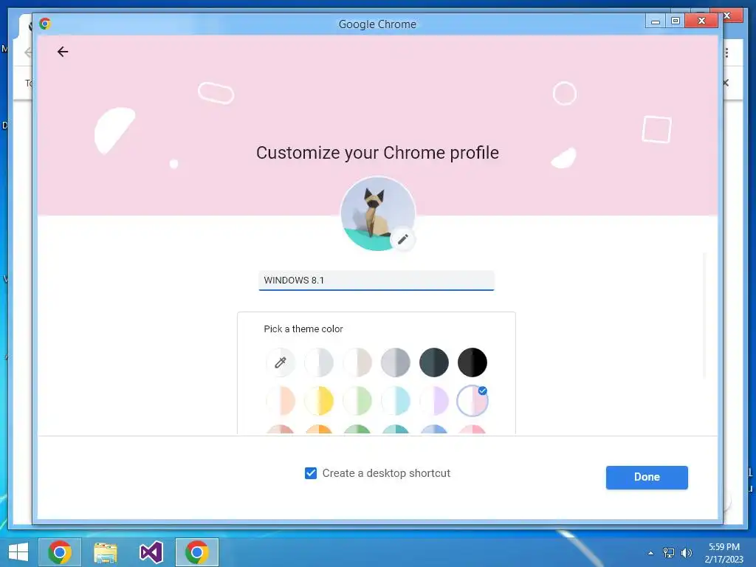Minimize the Google Chrome profile window
This screenshot has width=756, height=567.
click(x=656, y=21)
